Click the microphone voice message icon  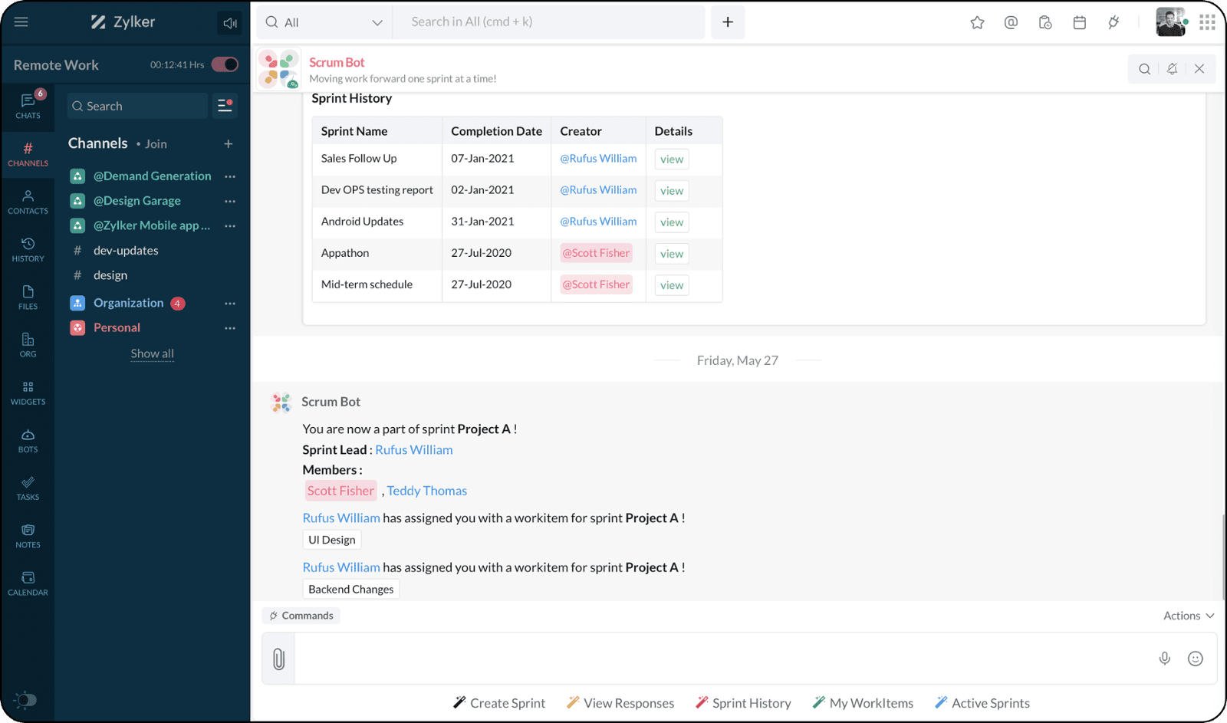coord(1164,659)
